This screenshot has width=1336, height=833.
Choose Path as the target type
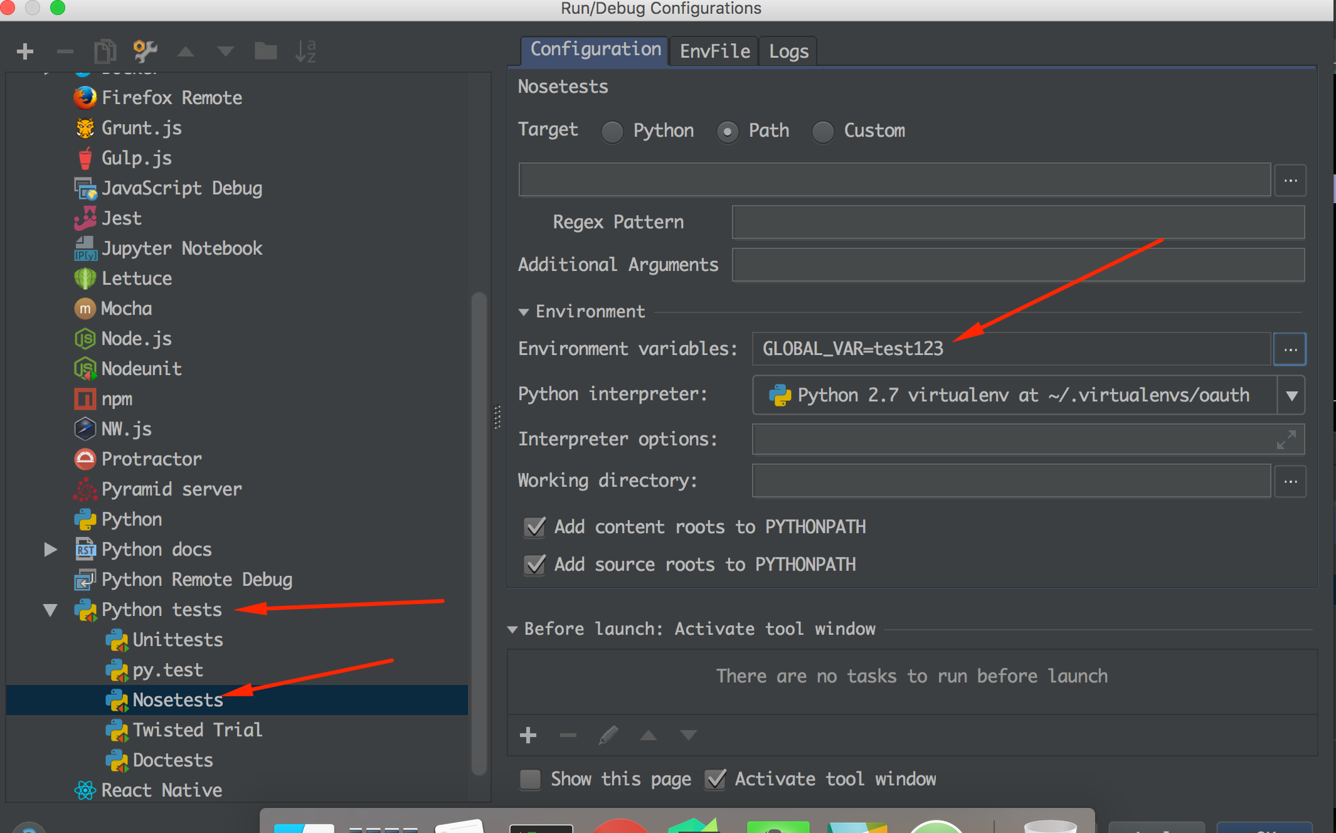[x=727, y=132]
